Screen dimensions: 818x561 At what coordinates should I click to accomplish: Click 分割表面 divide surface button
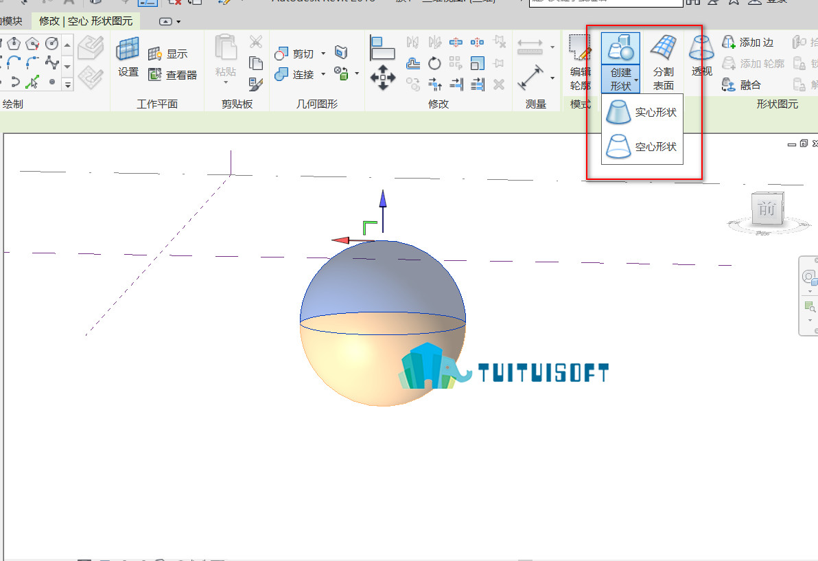pyautogui.click(x=664, y=62)
